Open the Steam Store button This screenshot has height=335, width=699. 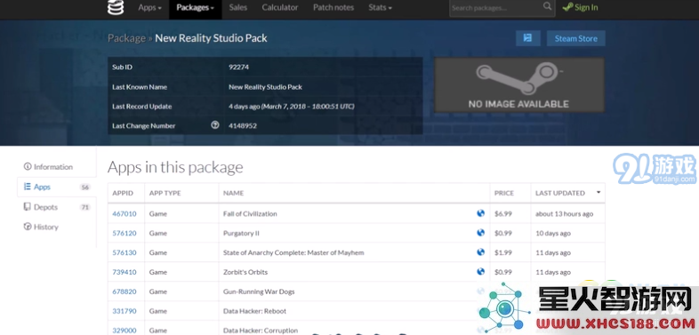click(x=576, y=38)
